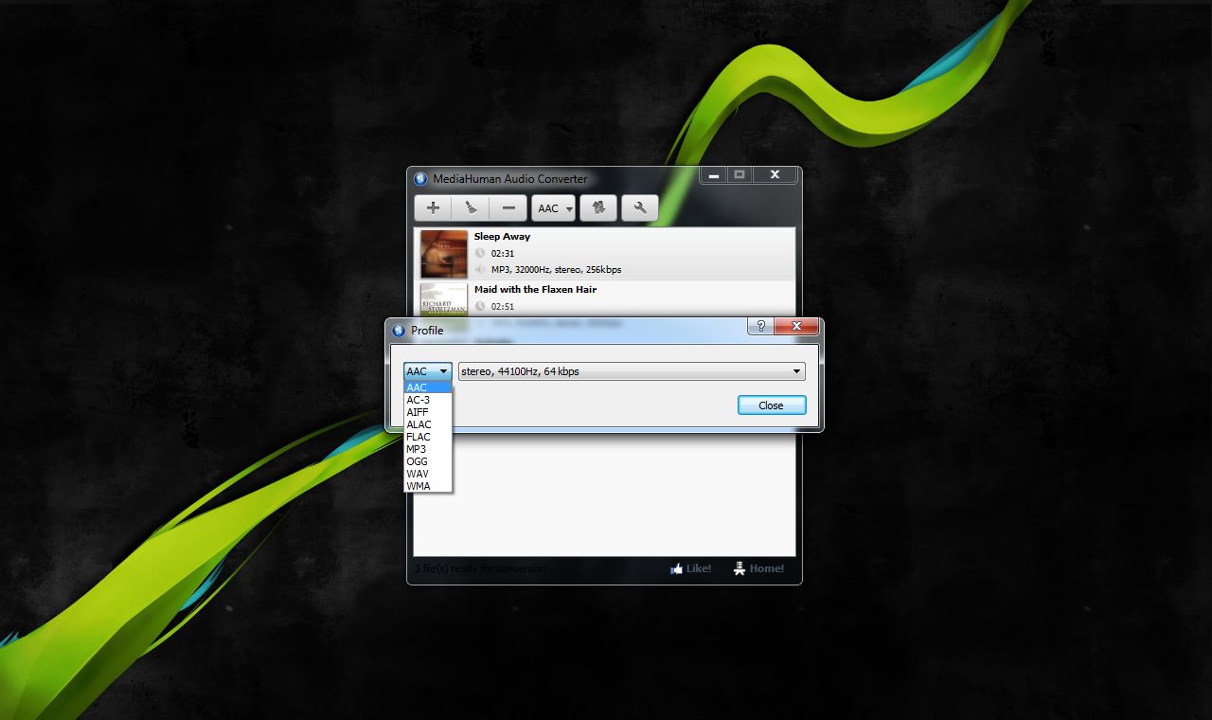
Task: Maximize the MediaHuman Audio Converter window
Action: tap(740, 175)
